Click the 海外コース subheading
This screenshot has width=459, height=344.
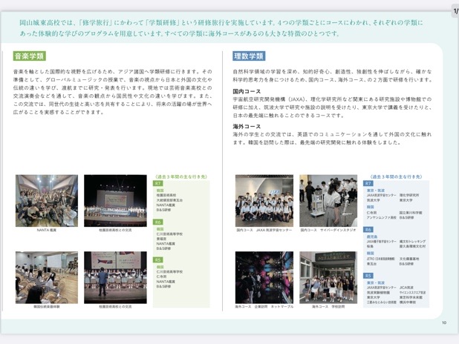(x=247, y=127)
